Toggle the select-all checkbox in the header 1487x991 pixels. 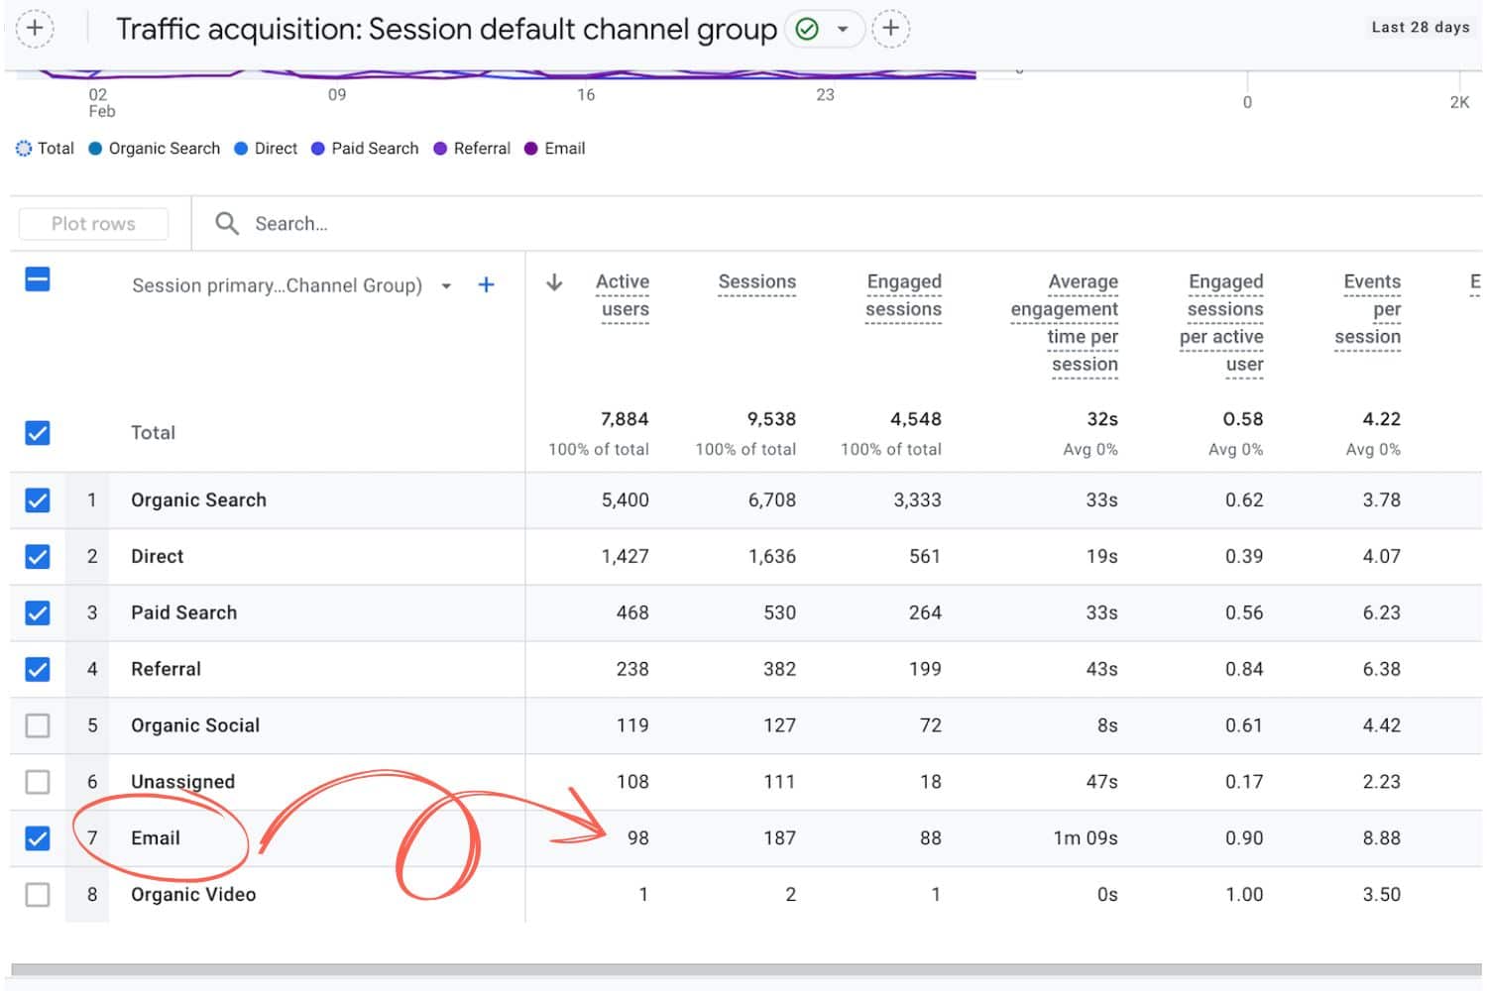click(x=38, y=279)
